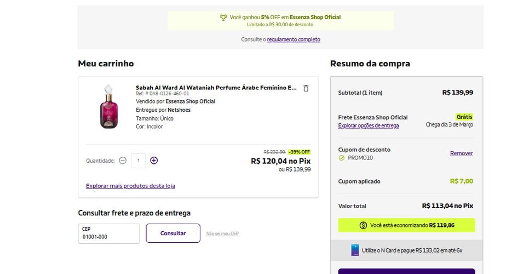
Task: Increase quantity with the plus button
Action: coord(154,161)
